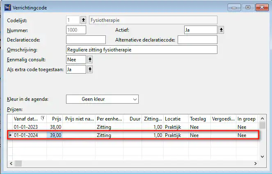This screenshot has width=272, height=174.
Task: Open the Als extra code toegestaan dropdown
Action: click(90, 70)
